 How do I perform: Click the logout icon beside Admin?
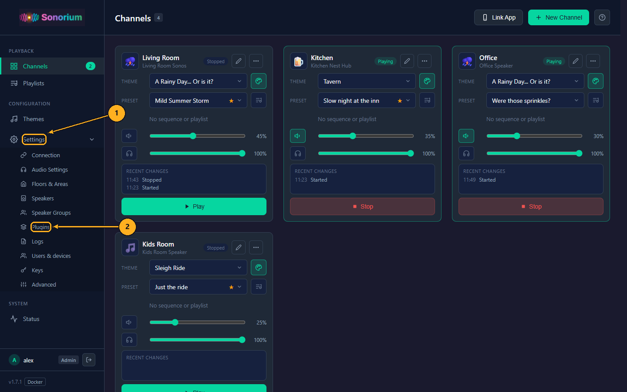coord(89,360)
